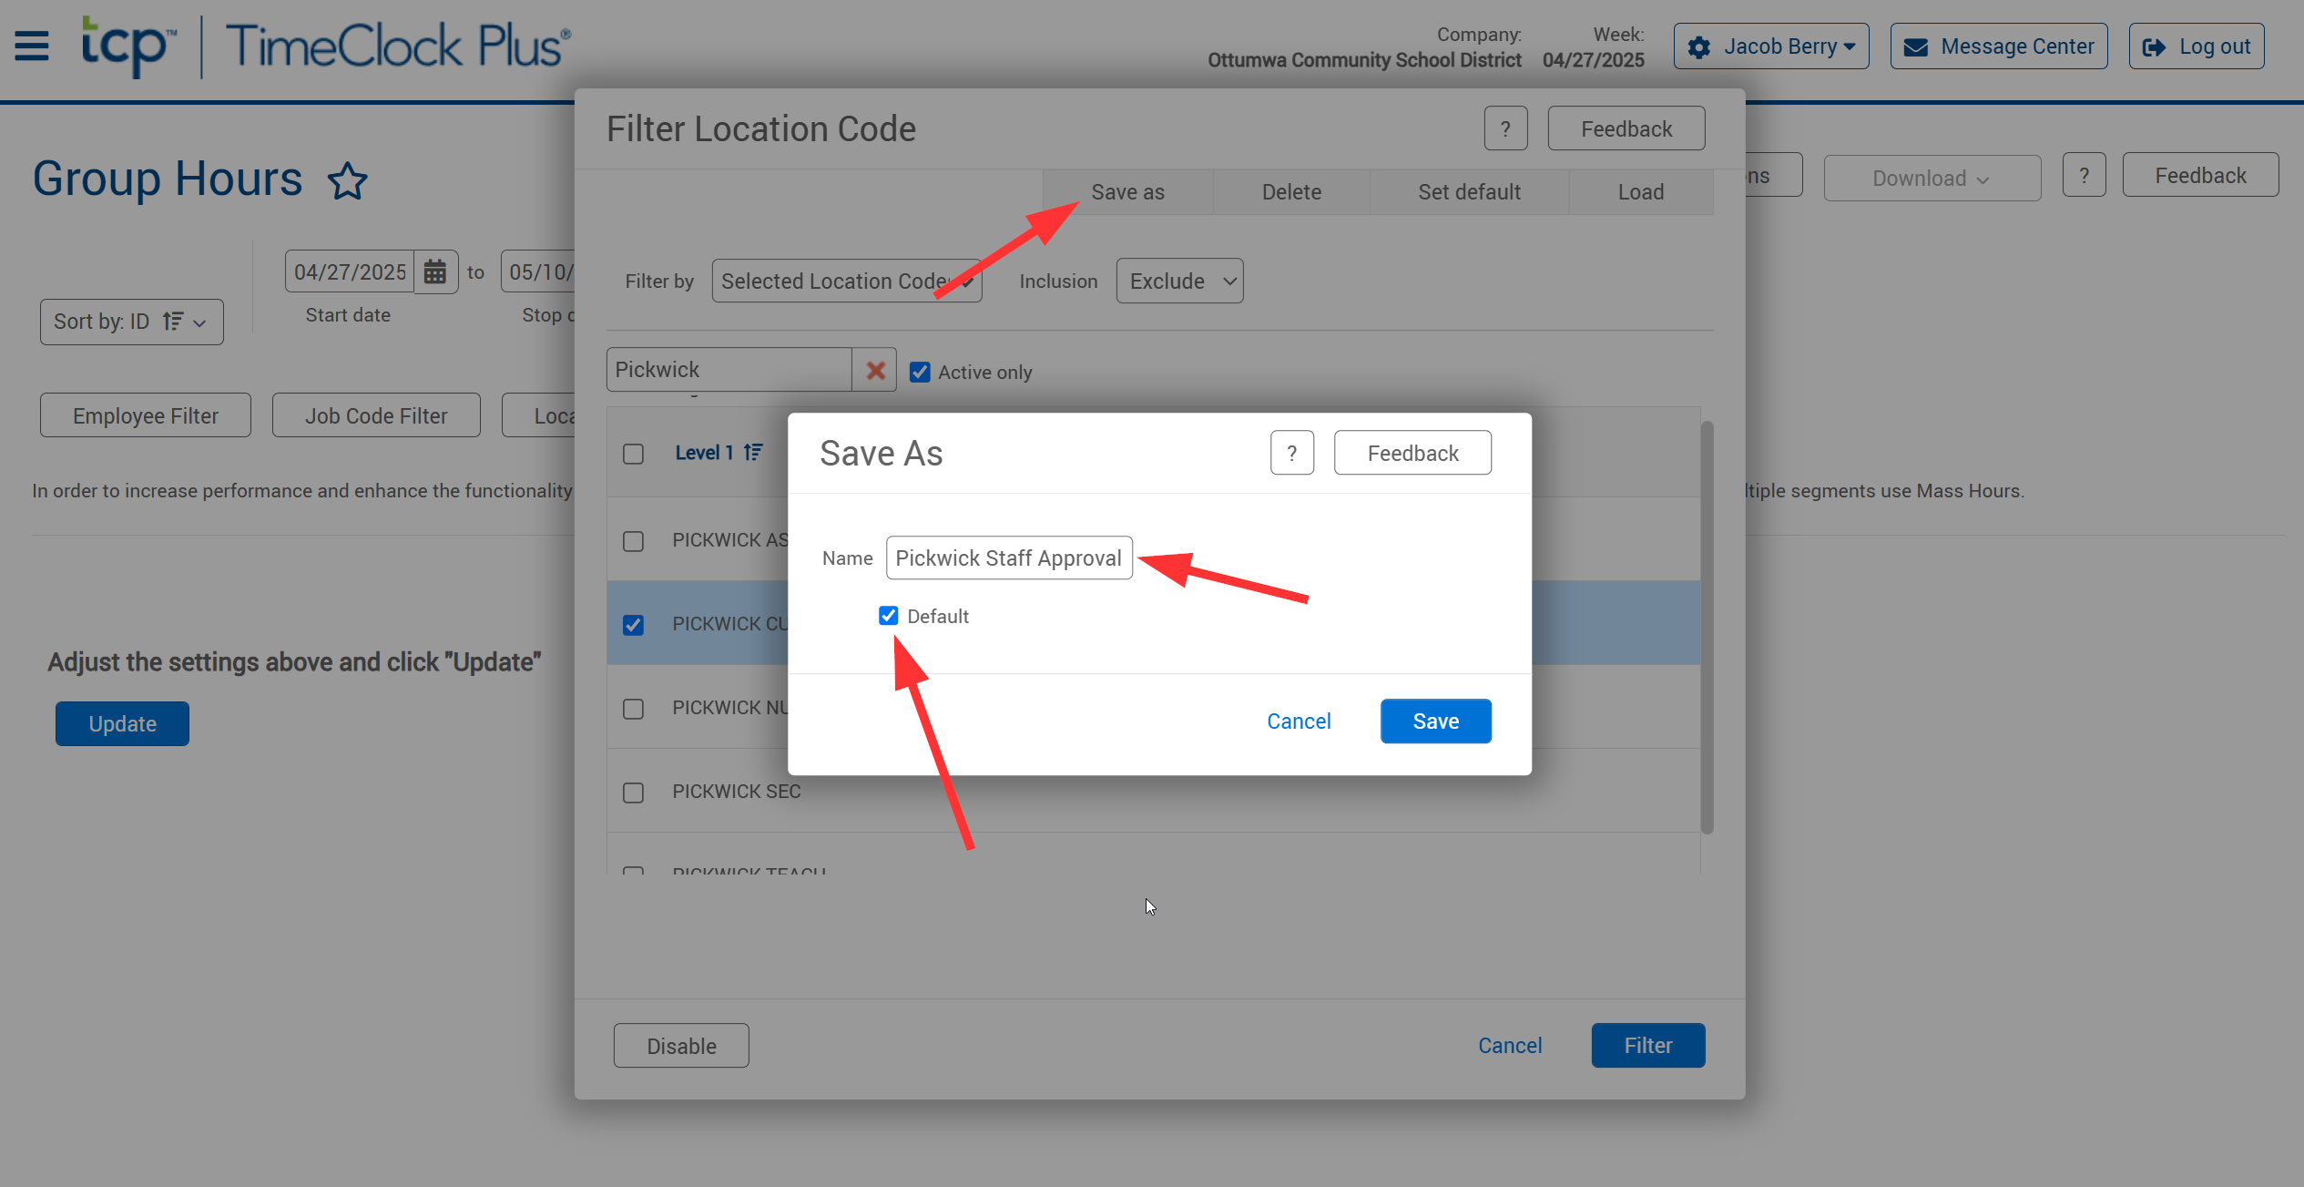
Task: Check the PICKWICK SEC row checkbox
Action: (x=633, y=793)
